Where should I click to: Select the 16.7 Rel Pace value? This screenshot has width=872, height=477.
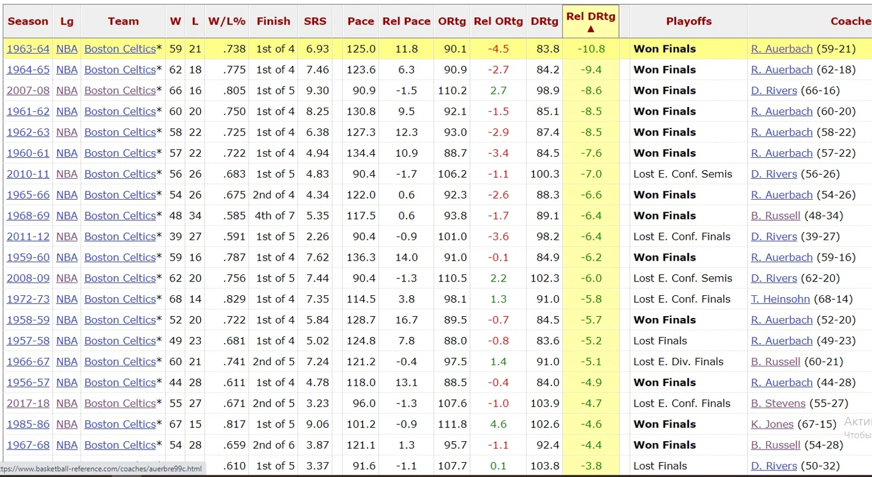point(407,320)
